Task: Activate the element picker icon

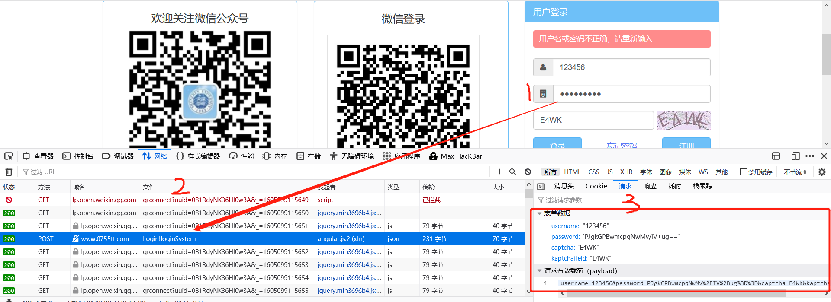Action: pos(9,156)
